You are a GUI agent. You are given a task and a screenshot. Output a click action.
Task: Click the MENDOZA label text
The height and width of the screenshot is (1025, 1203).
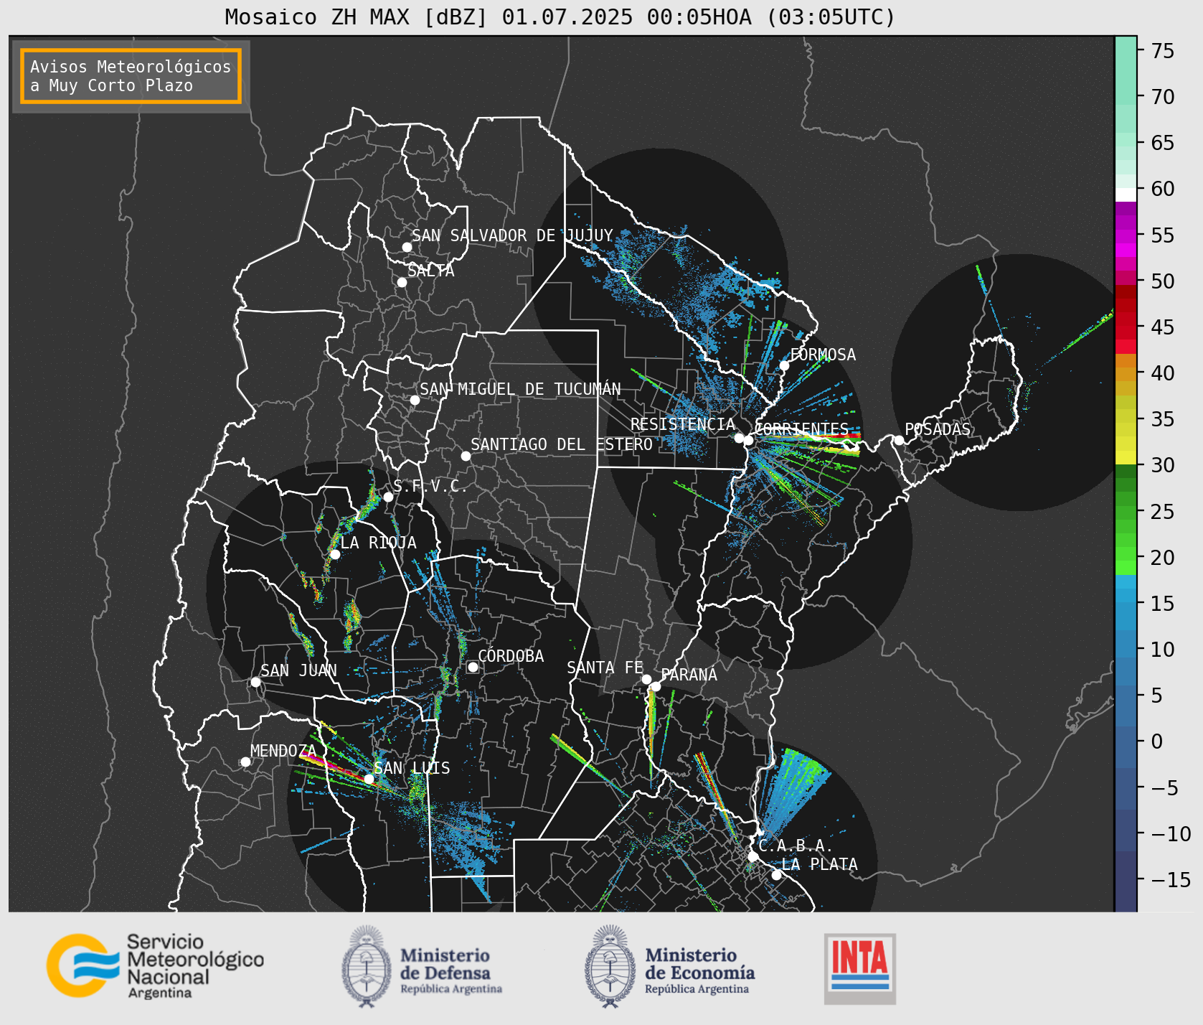(283, 751)
